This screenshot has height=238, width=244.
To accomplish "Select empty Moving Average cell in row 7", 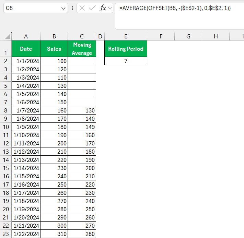I will click(x=82, y=102).
